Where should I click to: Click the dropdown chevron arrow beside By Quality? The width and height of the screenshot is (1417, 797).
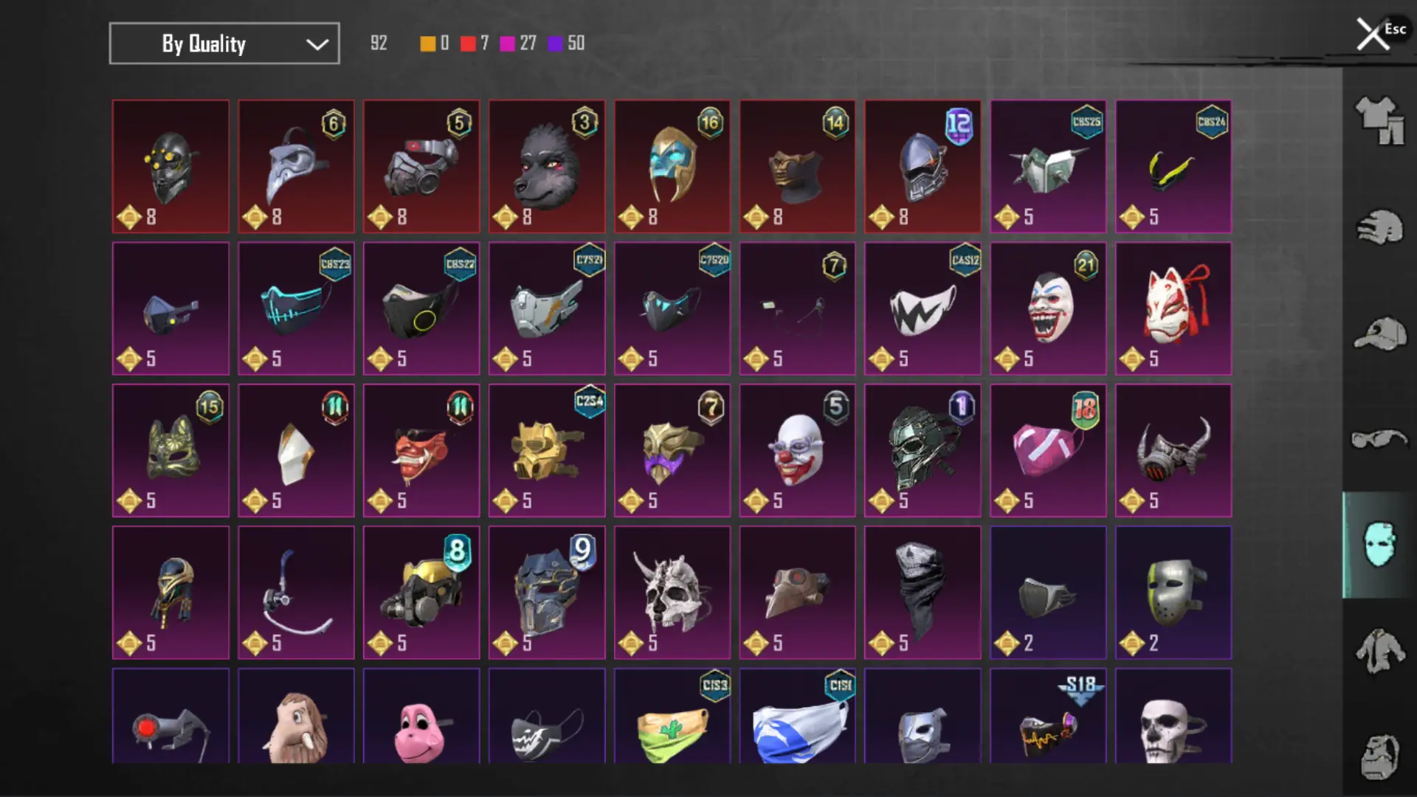[317, 44]
